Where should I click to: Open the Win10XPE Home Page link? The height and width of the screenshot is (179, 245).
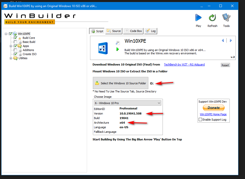click(x=213, y=114)
